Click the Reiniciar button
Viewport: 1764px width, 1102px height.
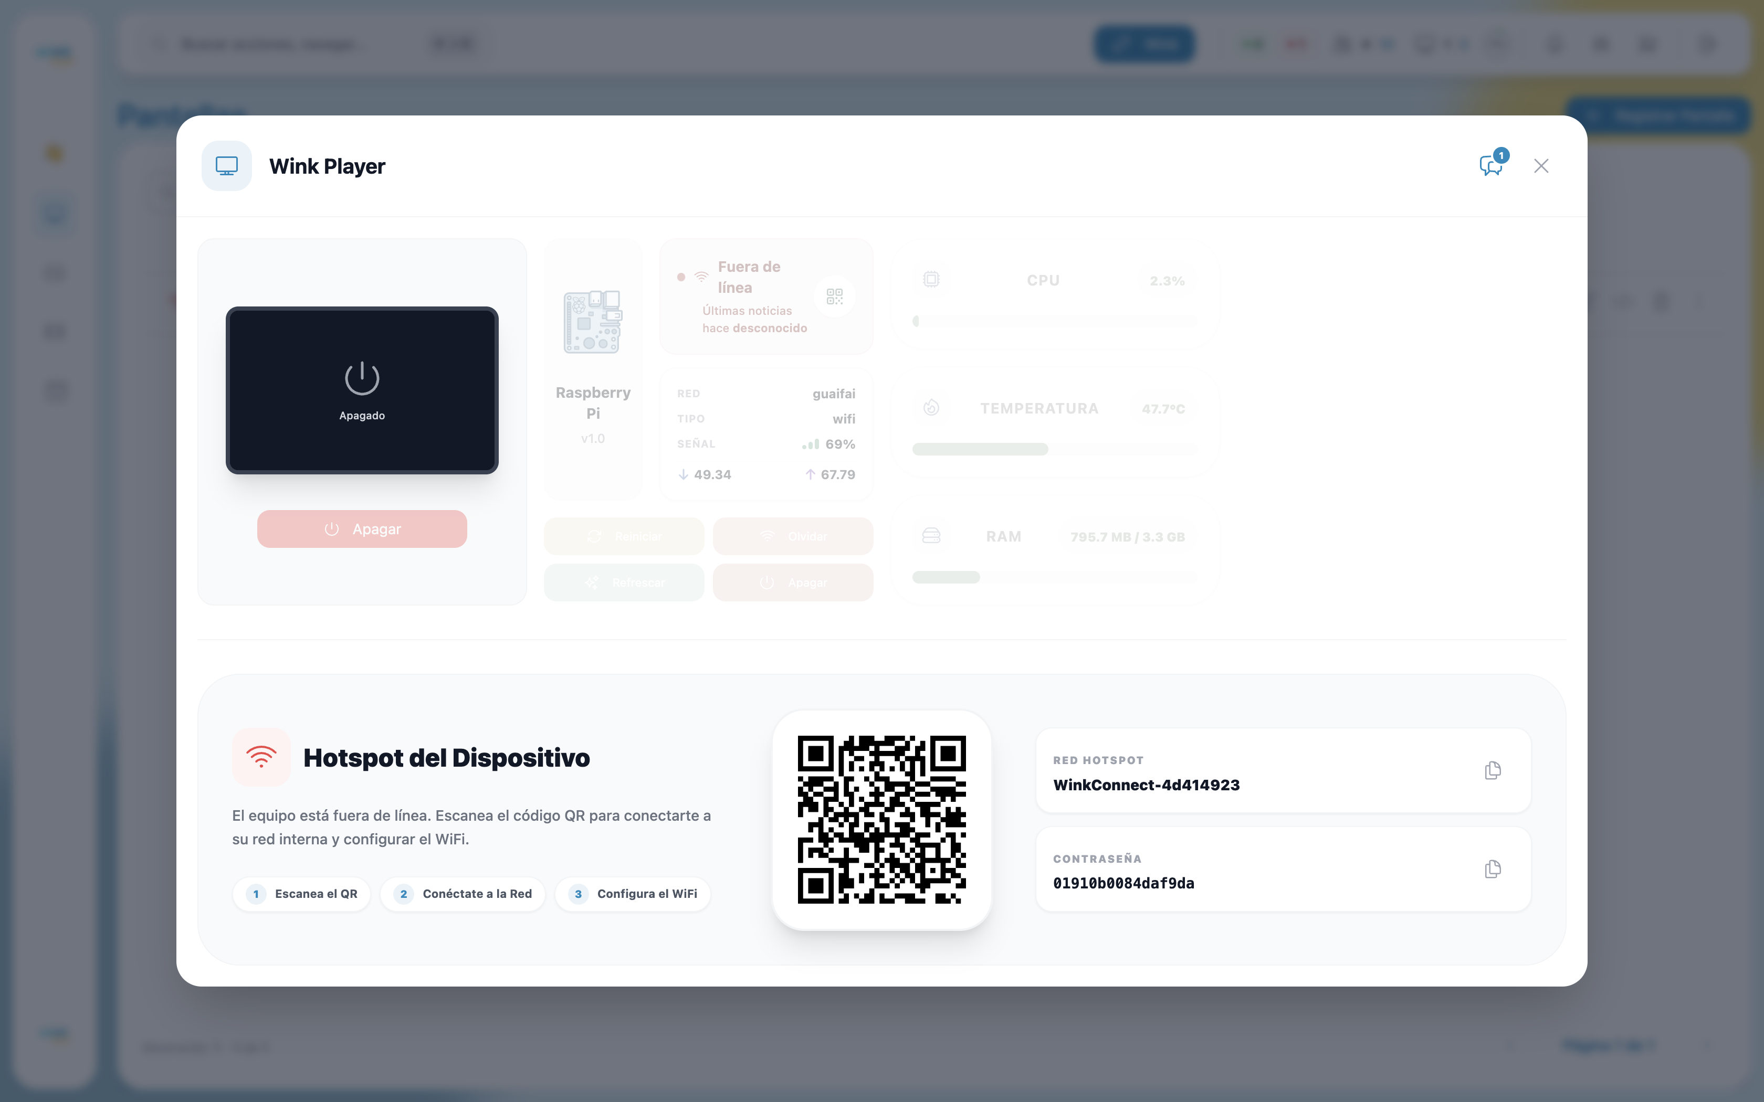click(x=624, y=536)
